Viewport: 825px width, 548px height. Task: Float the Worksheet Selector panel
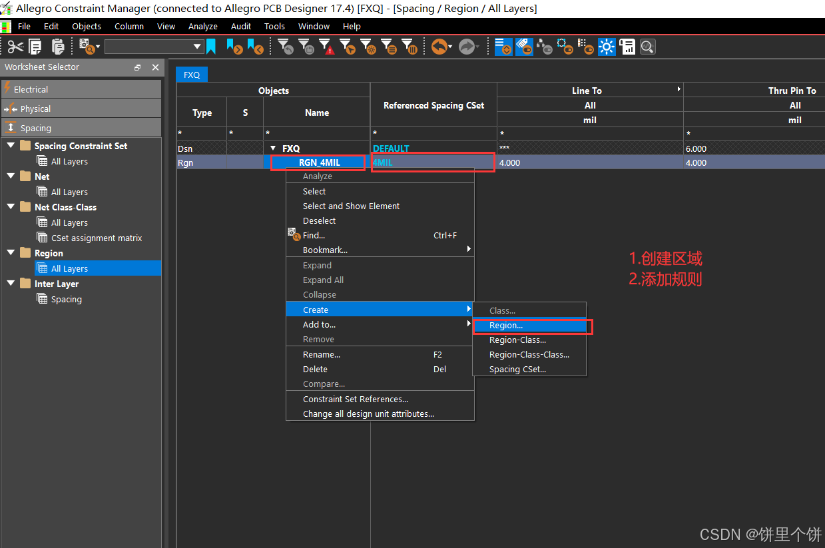tap(138, 67)
